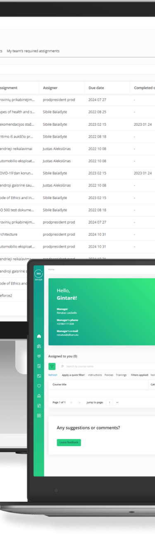Click the green filter funnel button
155x538 pixels.
(52, 366)
